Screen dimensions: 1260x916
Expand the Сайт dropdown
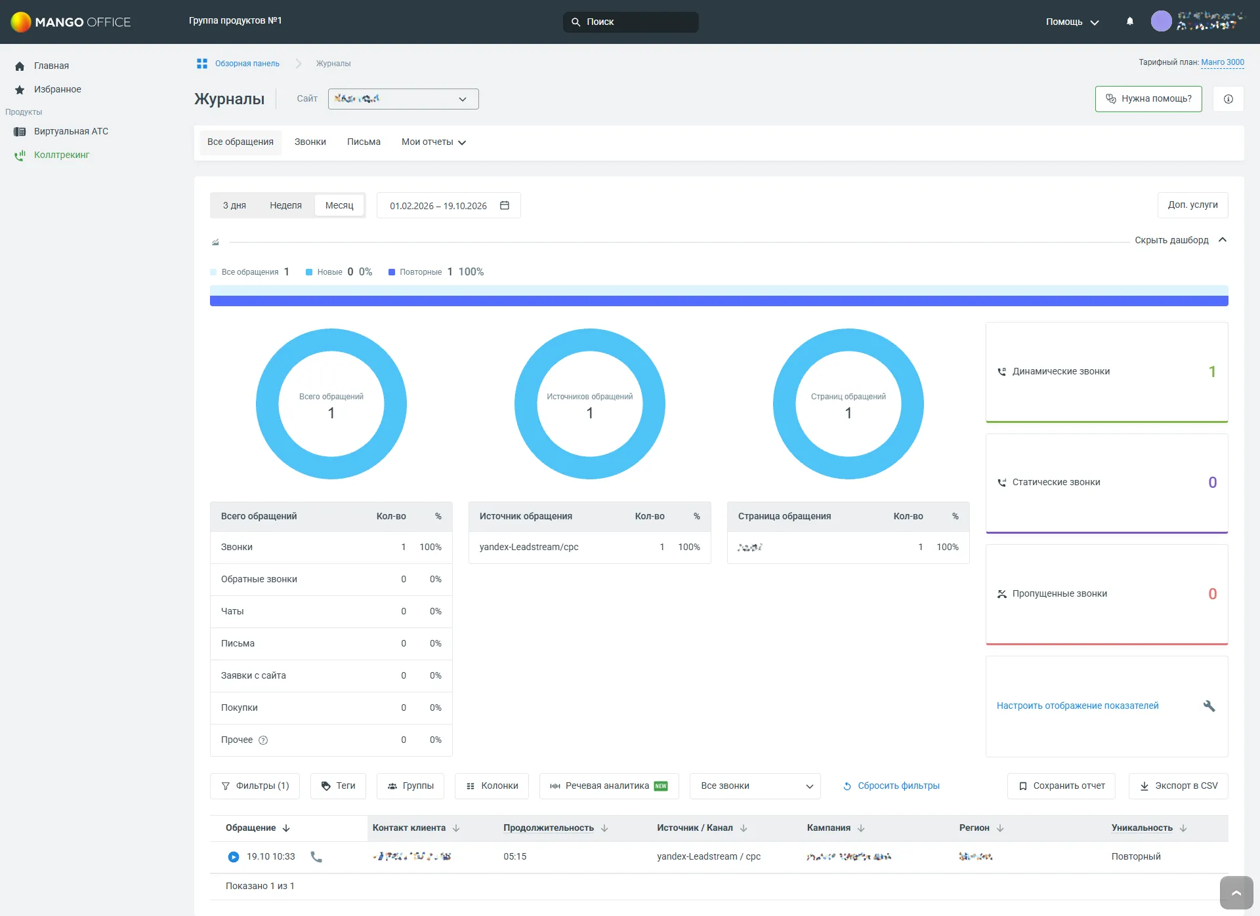[403, 99]
